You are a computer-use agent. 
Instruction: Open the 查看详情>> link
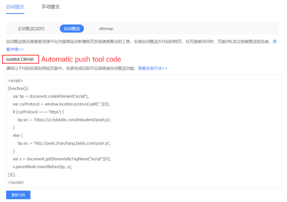point(15,49)
